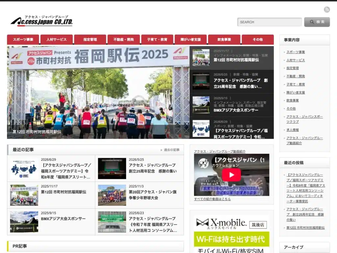Open the その他 navigation tab

click(x=258, y=40)
